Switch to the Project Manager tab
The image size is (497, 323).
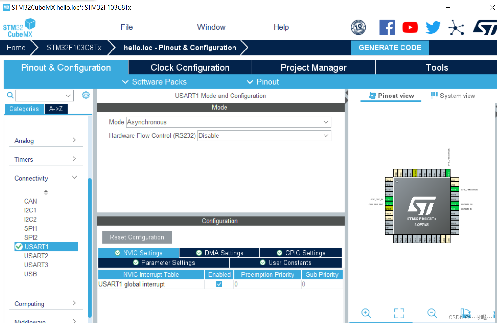click(314, 67)
